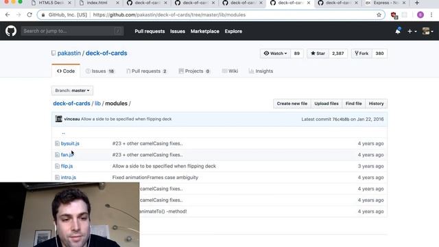The image size is (439, 247).
Task: Open the deck-of-cards repository title link
Action: coord(106,53)
